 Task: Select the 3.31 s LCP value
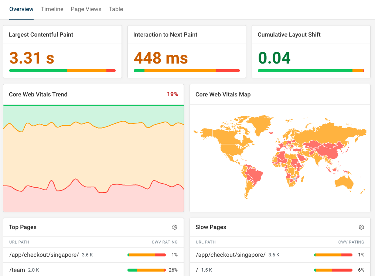[x=32, y=58]
